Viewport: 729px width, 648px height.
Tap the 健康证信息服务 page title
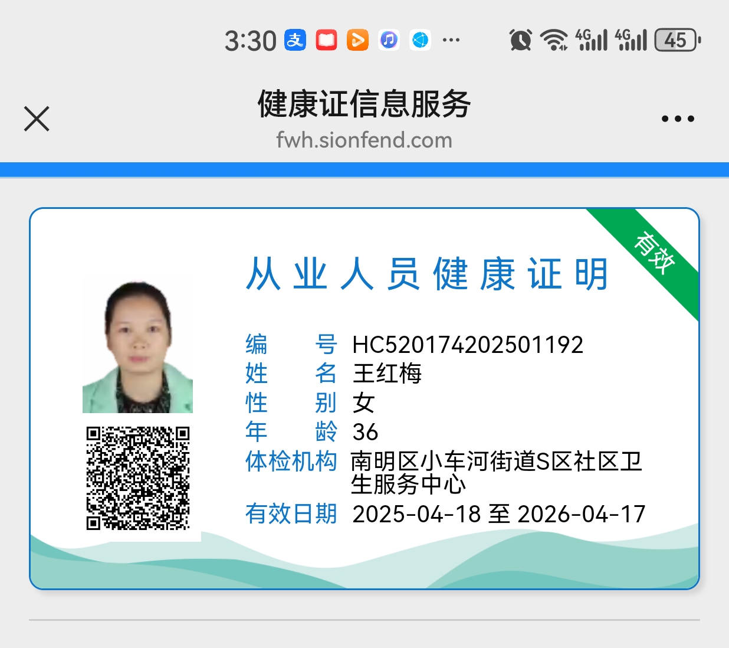tap(364, 104)
